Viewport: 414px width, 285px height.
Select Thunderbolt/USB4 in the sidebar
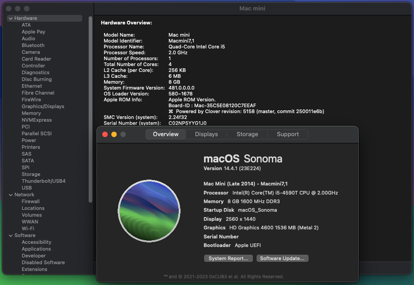[43, 181]
